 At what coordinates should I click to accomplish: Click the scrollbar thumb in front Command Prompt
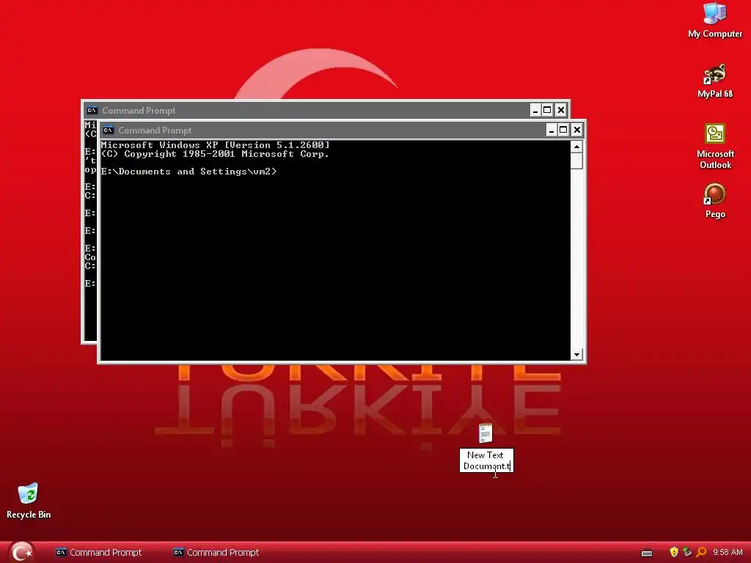pos(576,161)
